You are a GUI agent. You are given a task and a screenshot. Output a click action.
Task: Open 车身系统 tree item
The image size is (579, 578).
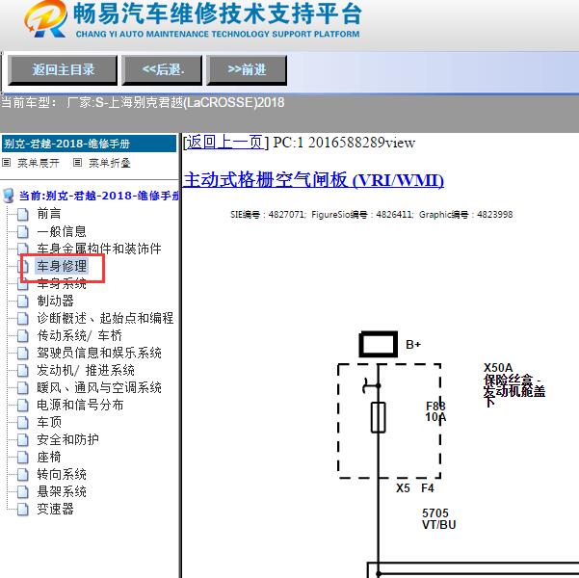(62, 283)
